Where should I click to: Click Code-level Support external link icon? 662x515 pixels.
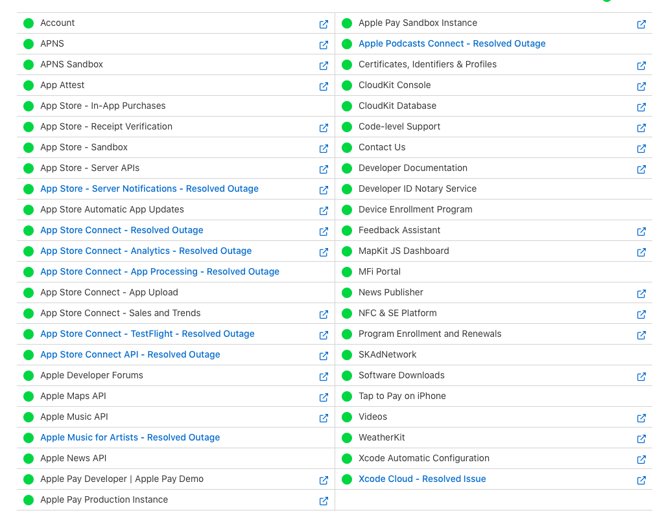pyautogui.click(x=641, y=128)
